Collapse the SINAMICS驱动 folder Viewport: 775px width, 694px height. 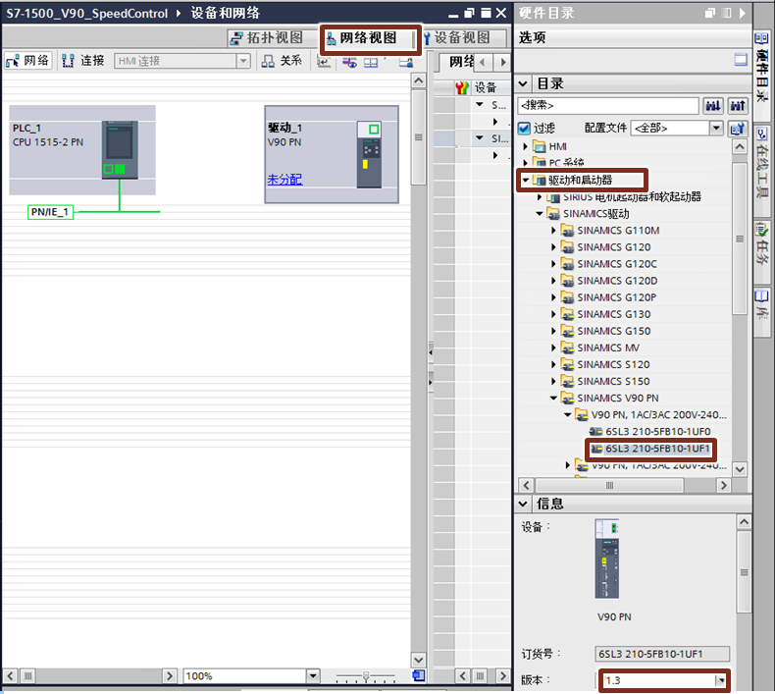pos(540,214)
